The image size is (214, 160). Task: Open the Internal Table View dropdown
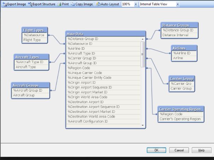(178, 4)
